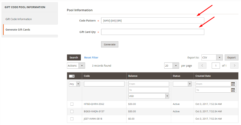
Task: Go to the next page arrow
Action: click(x=234, y=66)
